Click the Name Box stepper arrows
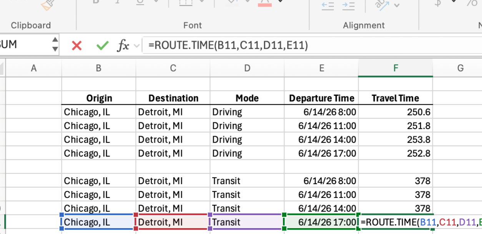This screenshot has height=234, width=482. tap(55, 44)
